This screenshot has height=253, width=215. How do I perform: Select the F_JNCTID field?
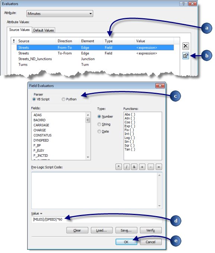tap(41, 156)
